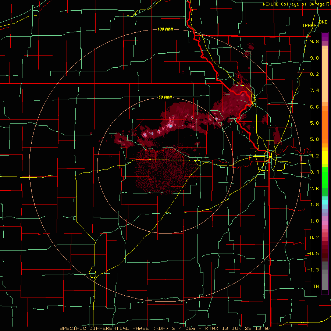Click the 6.6 scale value
The image size is (331, 331).
point(314,107)
